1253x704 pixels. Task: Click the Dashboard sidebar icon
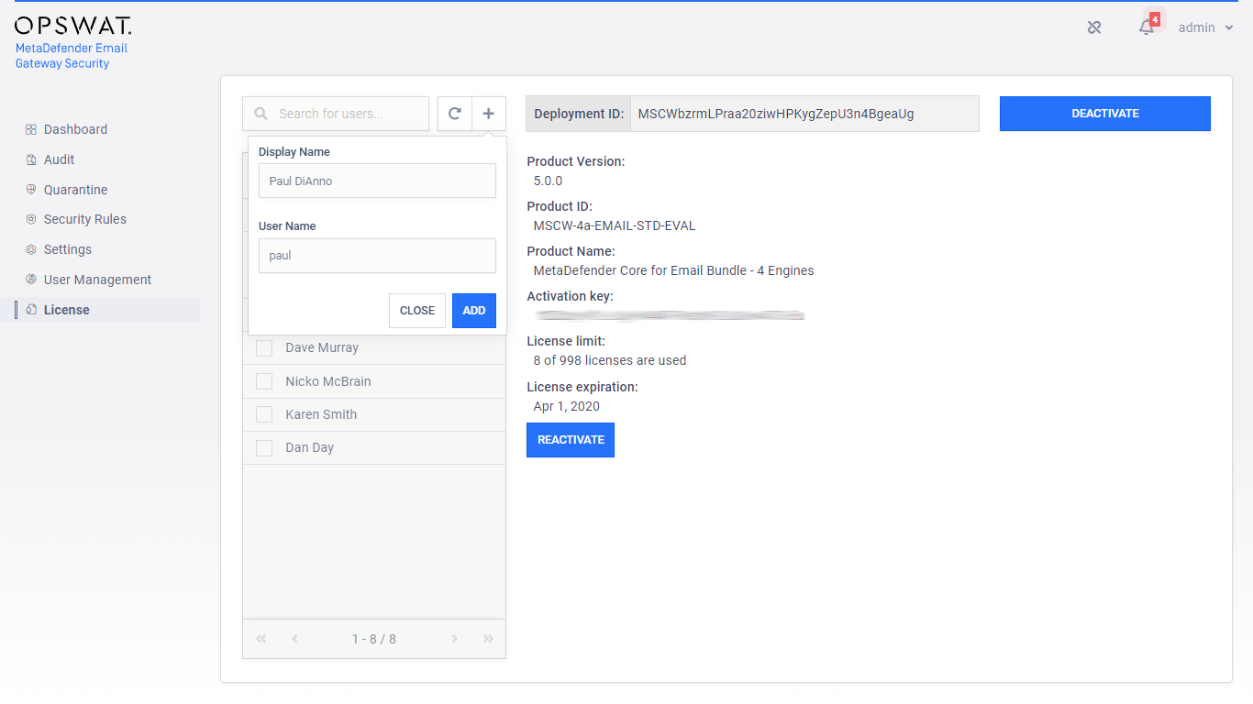pyautogui.click(x=31, y=129)
